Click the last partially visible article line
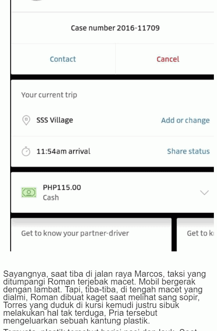Screen dimensions: 217x331 tap(100, 329)
